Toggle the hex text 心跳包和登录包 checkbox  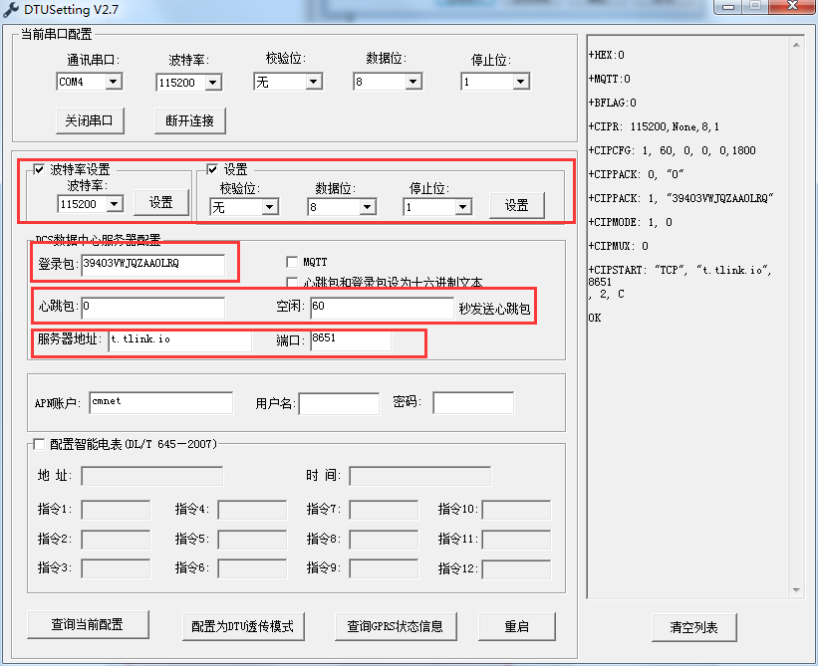click(x=293, y=283)
